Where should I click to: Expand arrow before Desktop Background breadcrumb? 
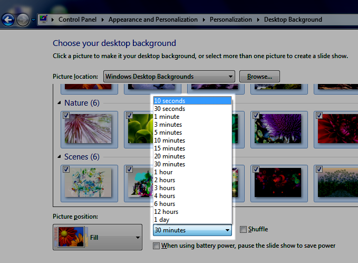[x=258, y=20]
